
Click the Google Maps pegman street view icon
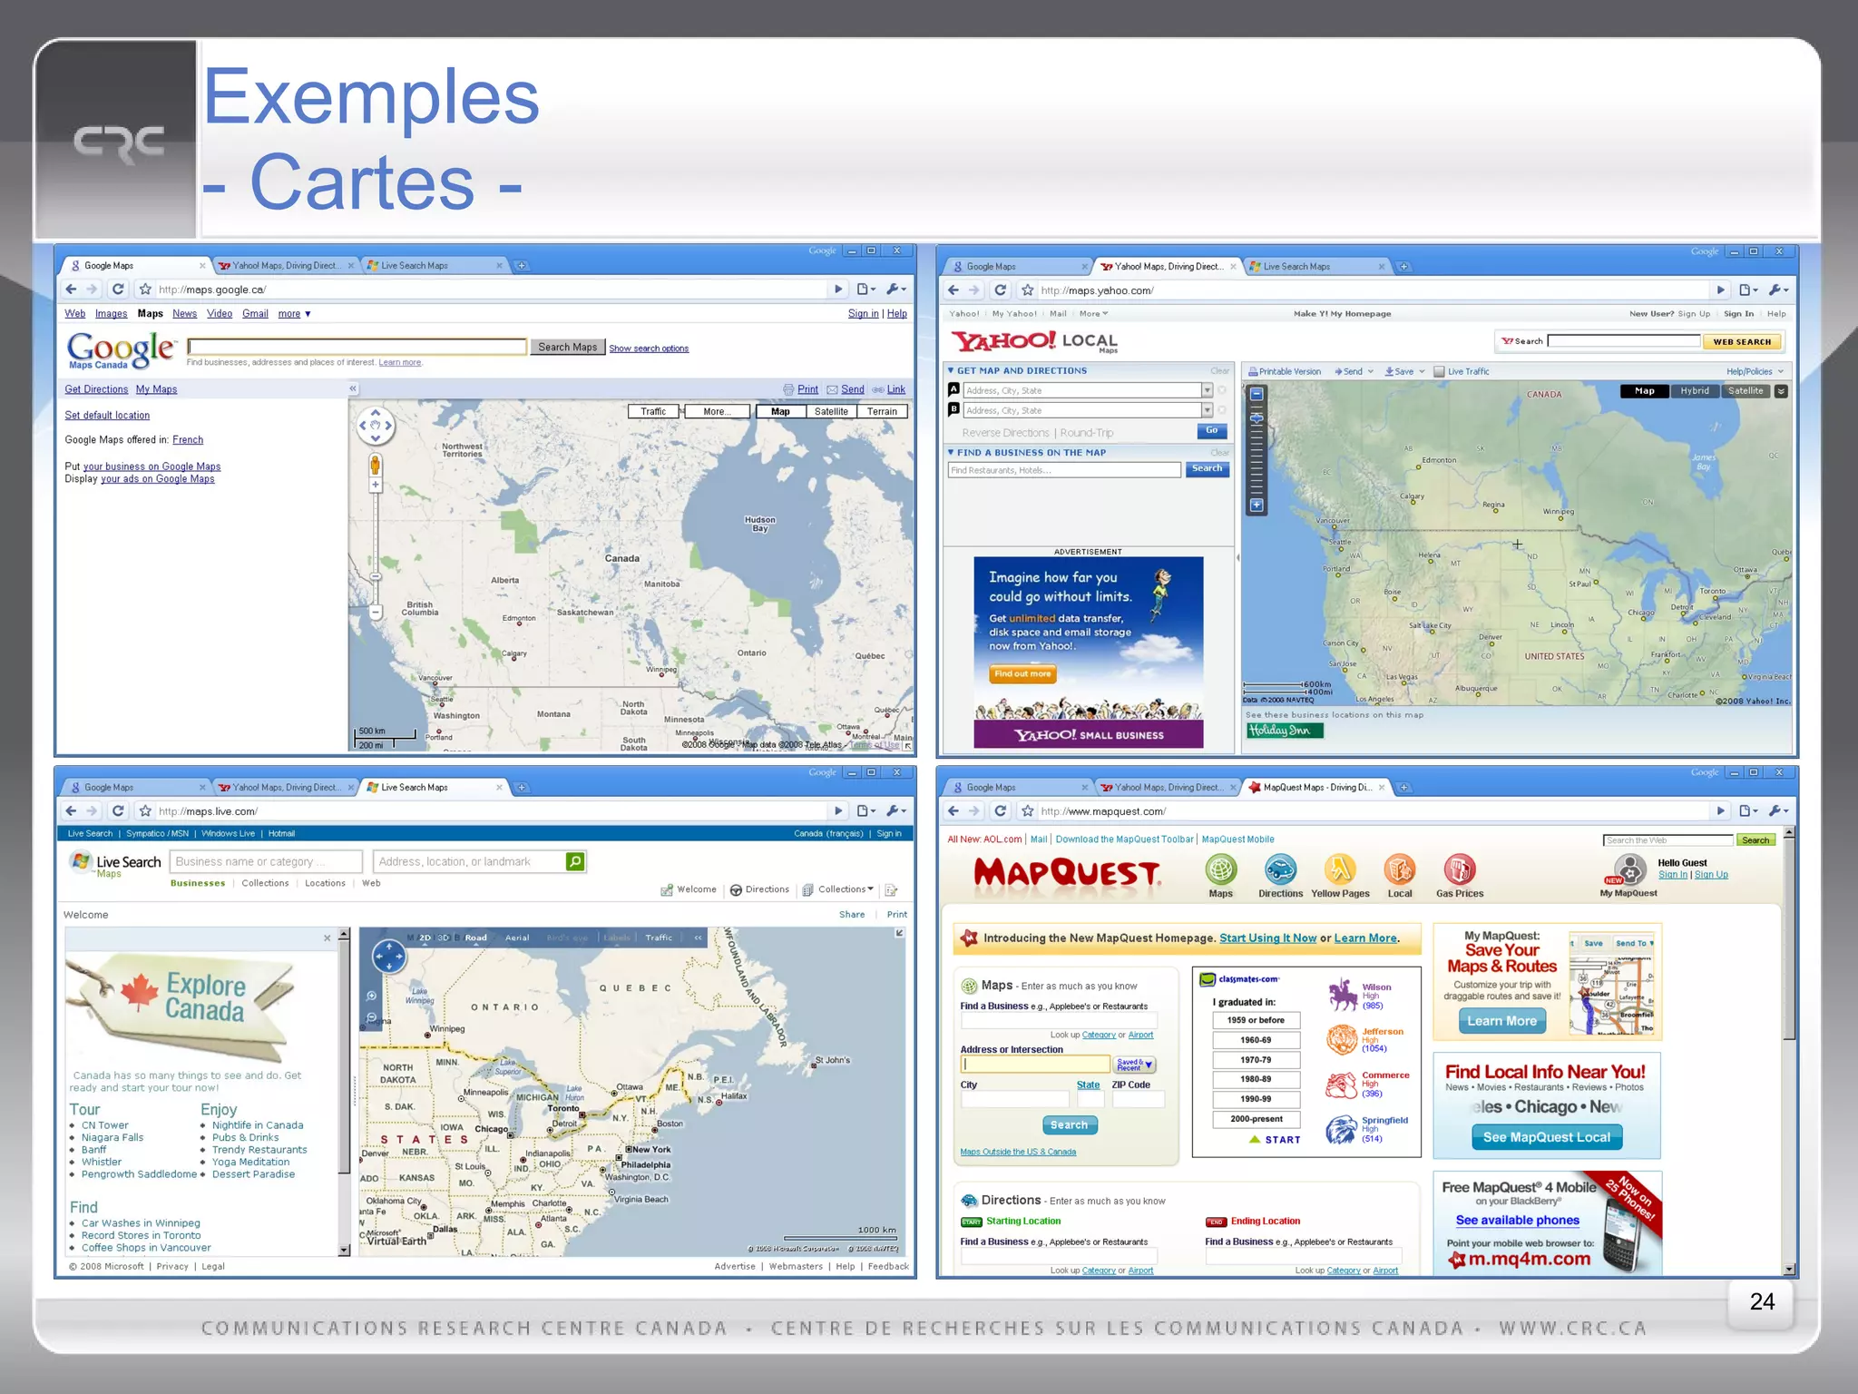[375, 466]
